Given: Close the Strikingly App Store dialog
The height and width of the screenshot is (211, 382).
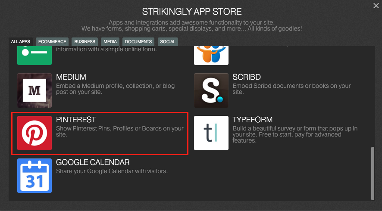Looking at the screenshot, I should (376, 6).
